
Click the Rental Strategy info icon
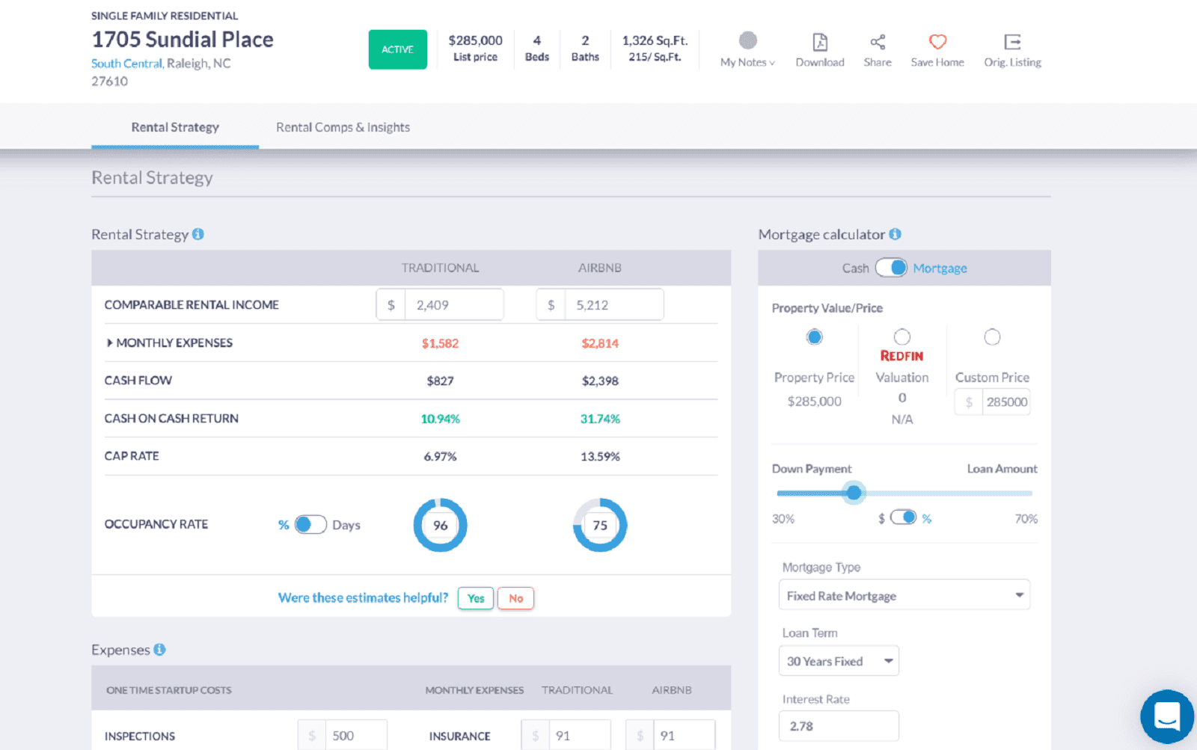click(x=198, y=234)
